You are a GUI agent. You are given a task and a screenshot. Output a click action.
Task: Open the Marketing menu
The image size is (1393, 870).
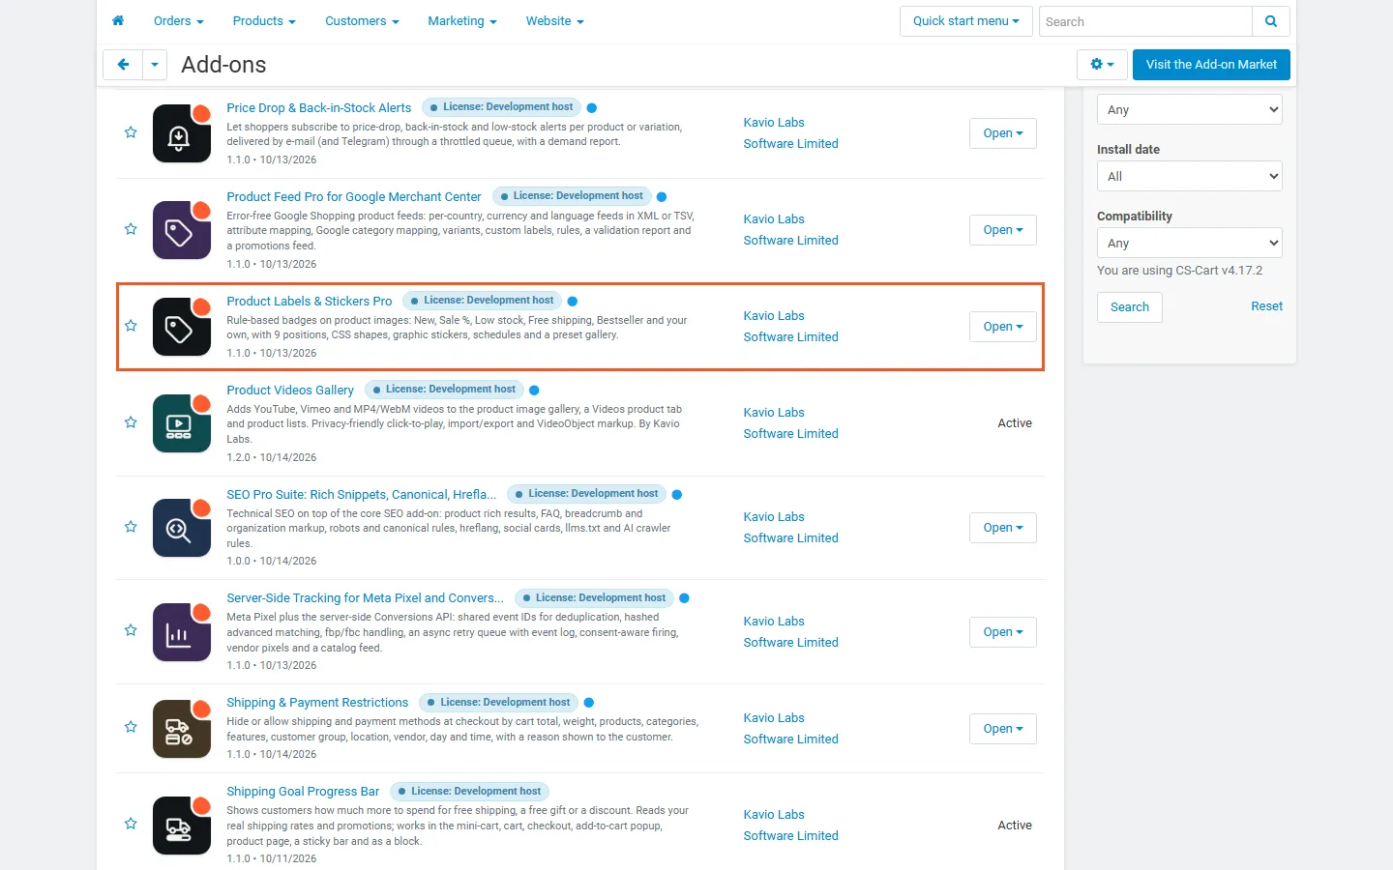click(462, 21)
